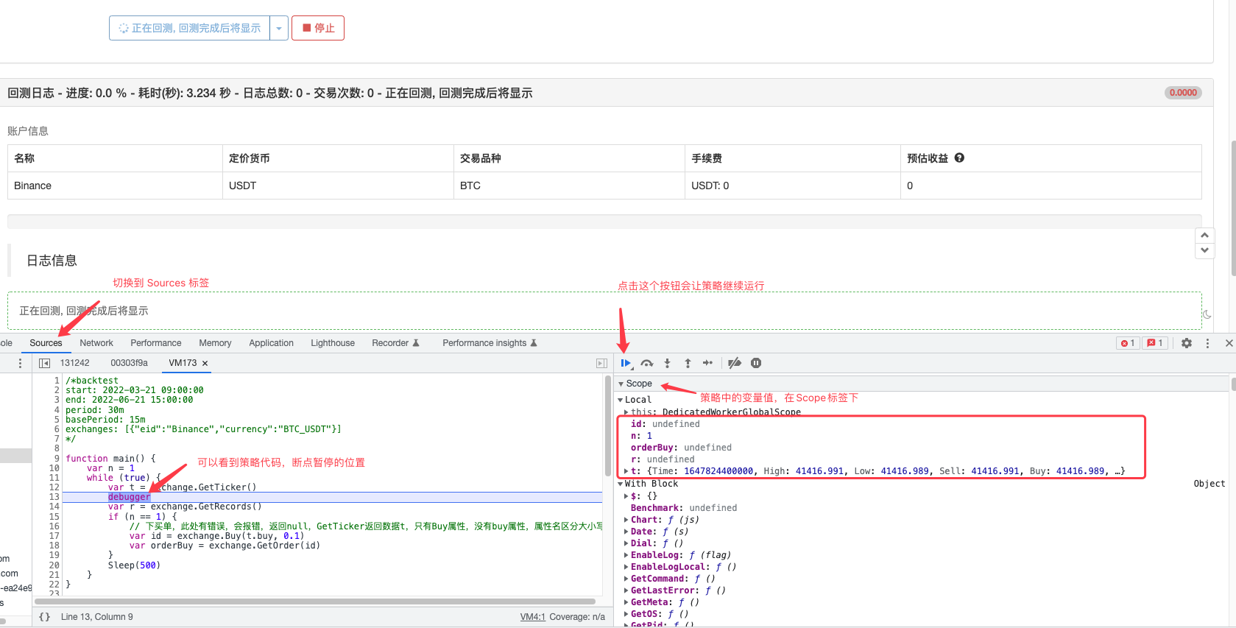Click the red error count badge
Screen dimensions: 1236x628
click(1127, 343)
